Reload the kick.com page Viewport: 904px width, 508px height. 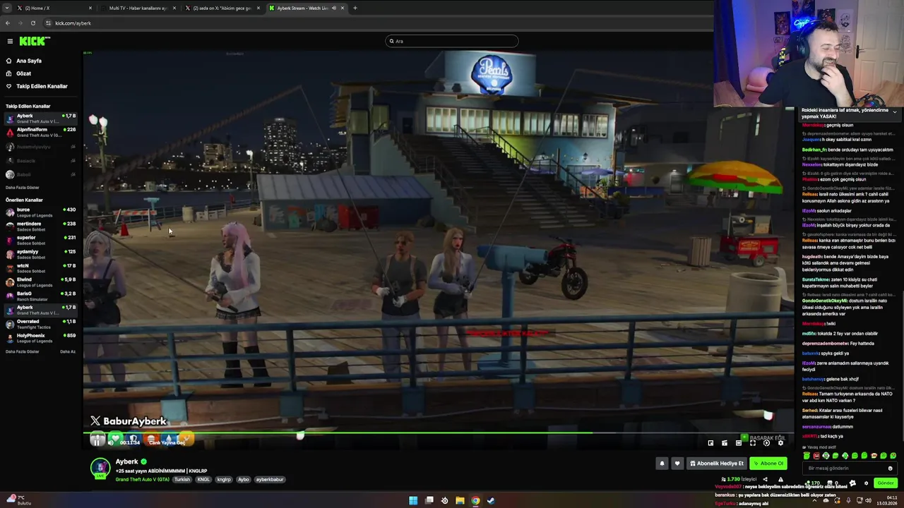tap(32, 23)
